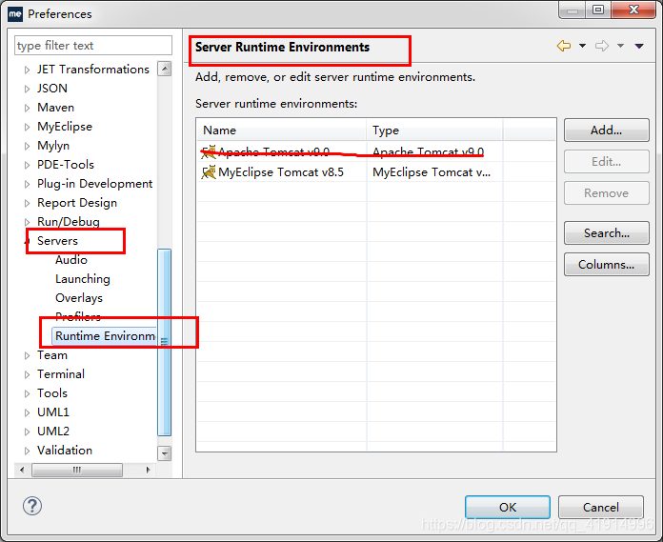Click the forward navigation arrow icon
The height and width of the screenshot is (542, 663).
click(602, 45)
